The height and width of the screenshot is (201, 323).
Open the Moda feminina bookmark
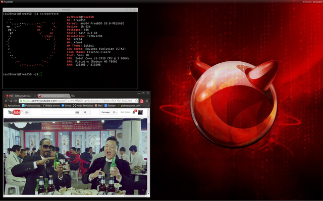pyautogui.click(x=83, y=106)
